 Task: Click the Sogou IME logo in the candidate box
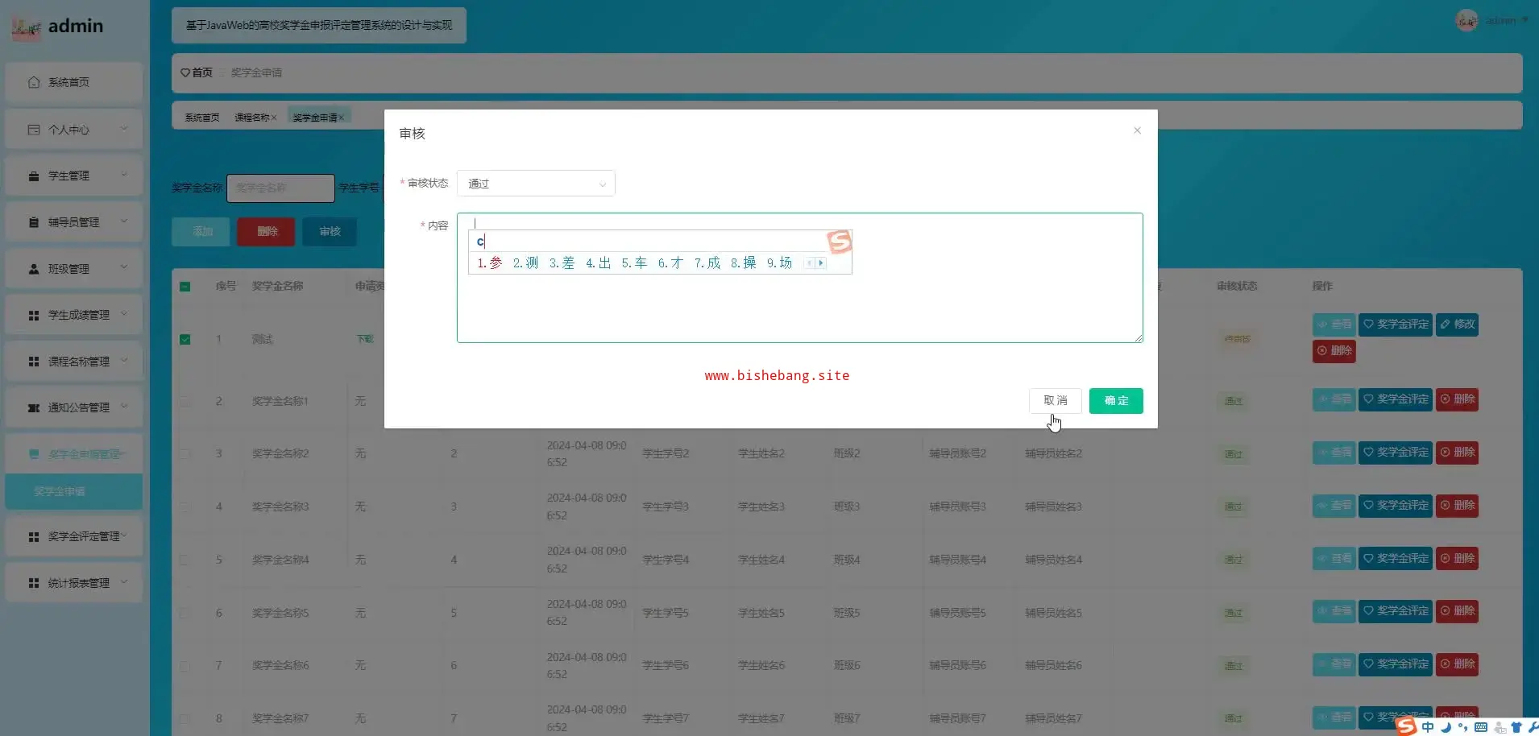[839, 242]
